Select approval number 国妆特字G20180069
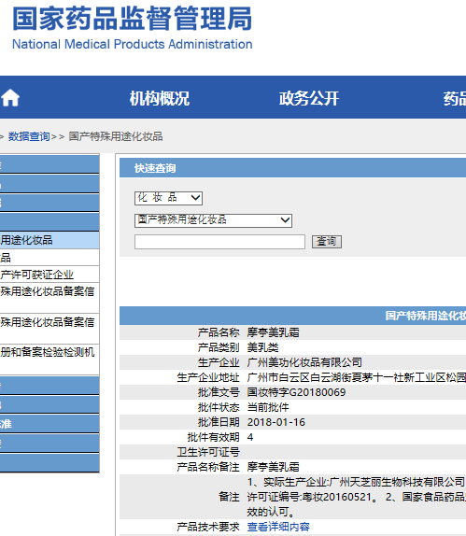This screenshot has height=536, width=466. [296, 392]
